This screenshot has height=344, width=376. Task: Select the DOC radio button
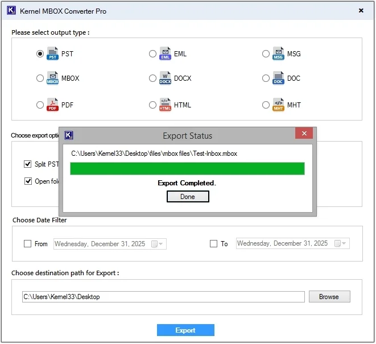266,78
